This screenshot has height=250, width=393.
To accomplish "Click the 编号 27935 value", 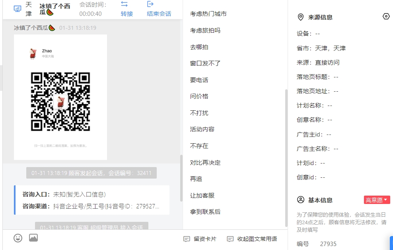I will tap(328, 244).
